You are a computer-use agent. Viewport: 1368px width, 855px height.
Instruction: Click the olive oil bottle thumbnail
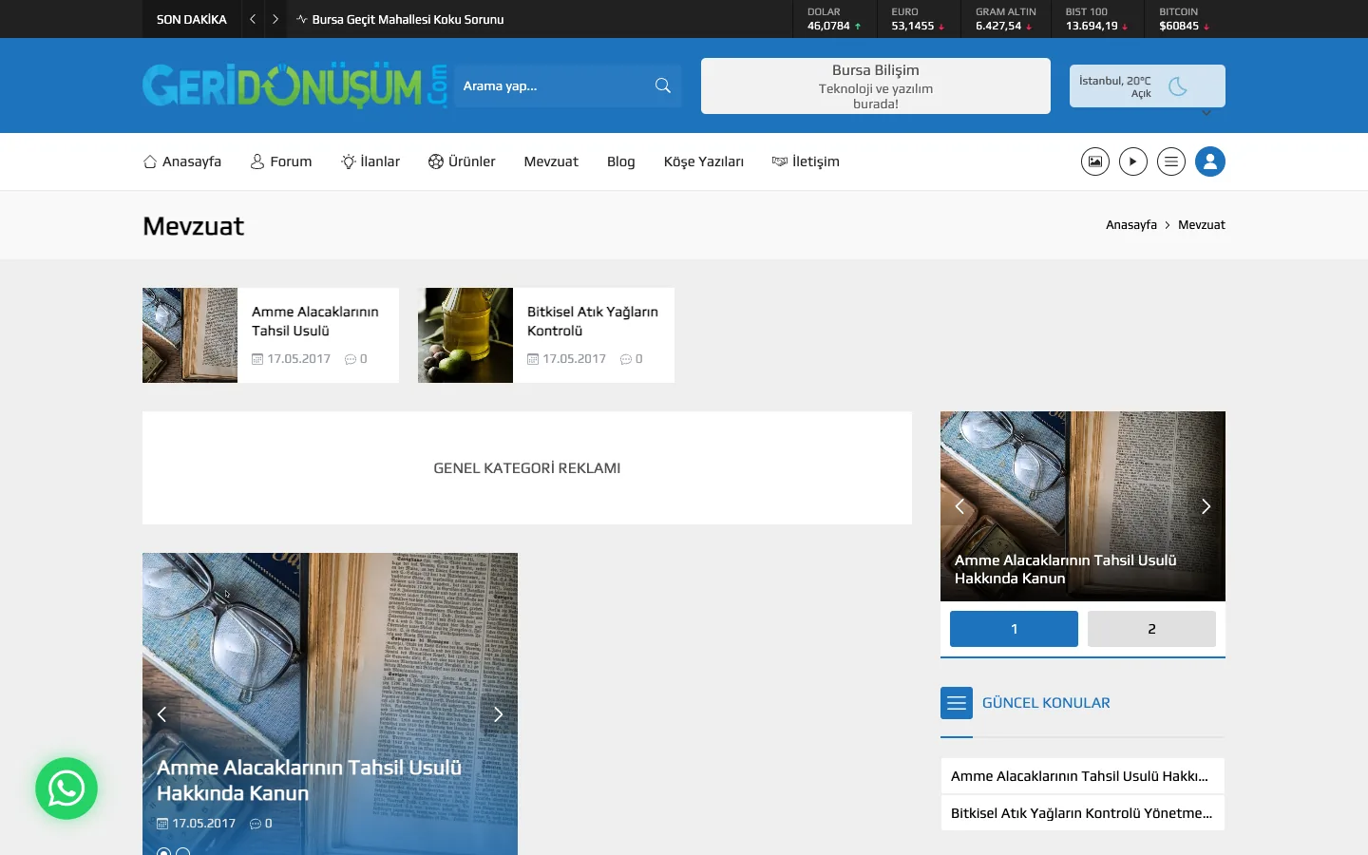click(x=465, y=335)
